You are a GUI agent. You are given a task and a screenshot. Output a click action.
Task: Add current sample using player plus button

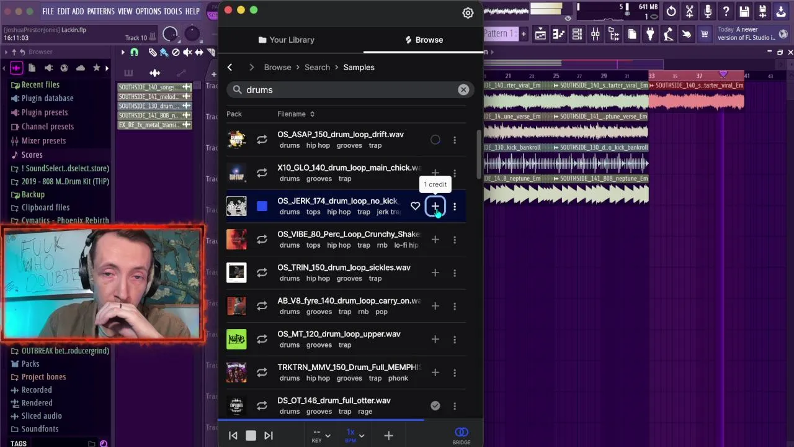(388, 436)
